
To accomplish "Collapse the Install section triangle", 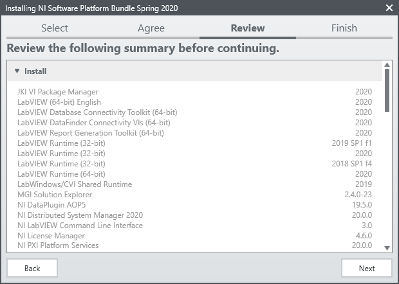I will 17,71.
